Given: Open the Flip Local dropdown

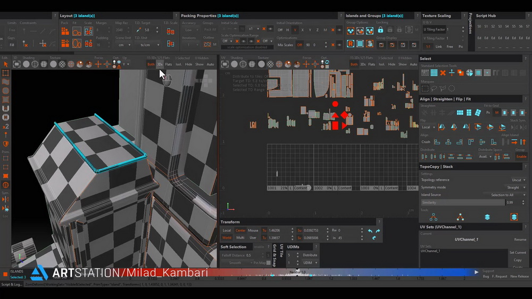Looking at the screenshot, I should 428,127.
